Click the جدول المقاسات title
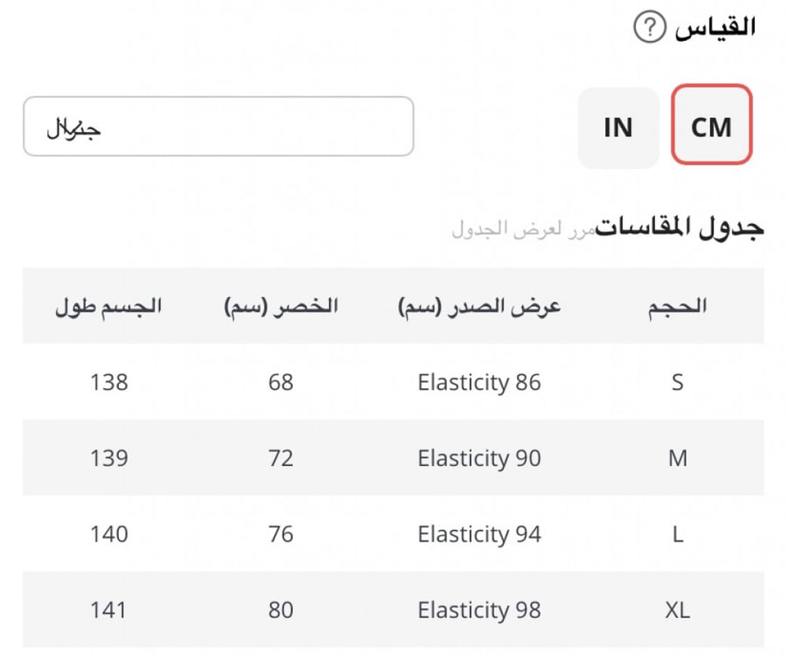Viewport: 787px width, 654px height. click(x=679, y=228)
